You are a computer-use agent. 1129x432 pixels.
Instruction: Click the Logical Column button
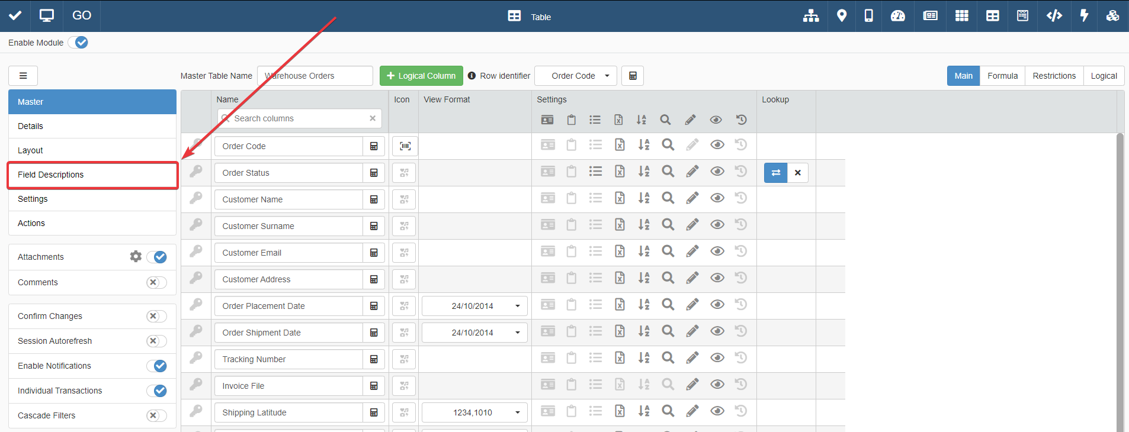tap(421, 76)
